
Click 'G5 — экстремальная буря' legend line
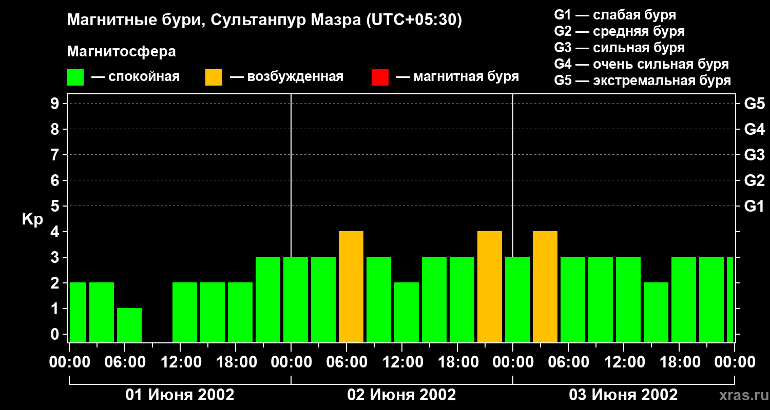643,80
